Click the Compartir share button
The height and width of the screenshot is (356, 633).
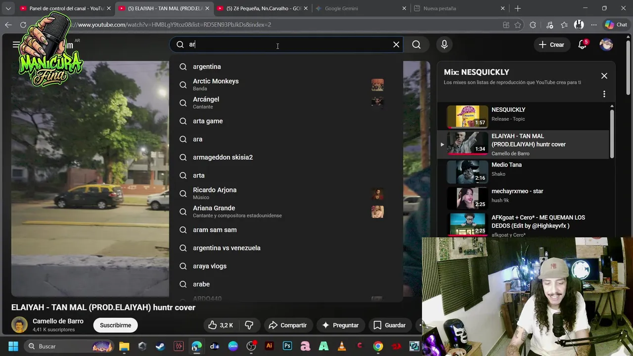(288, 325)
